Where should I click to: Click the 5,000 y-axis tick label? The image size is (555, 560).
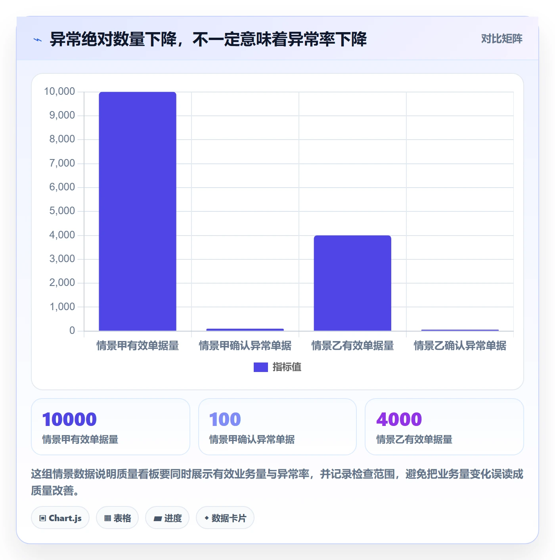[x=62, y=211]
